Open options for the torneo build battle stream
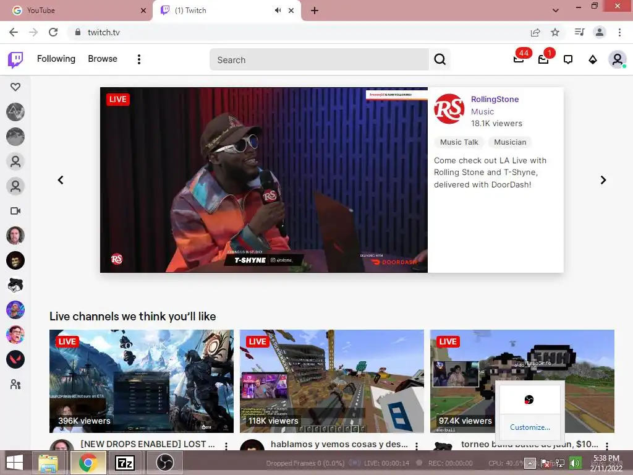 tap(607, 445)
